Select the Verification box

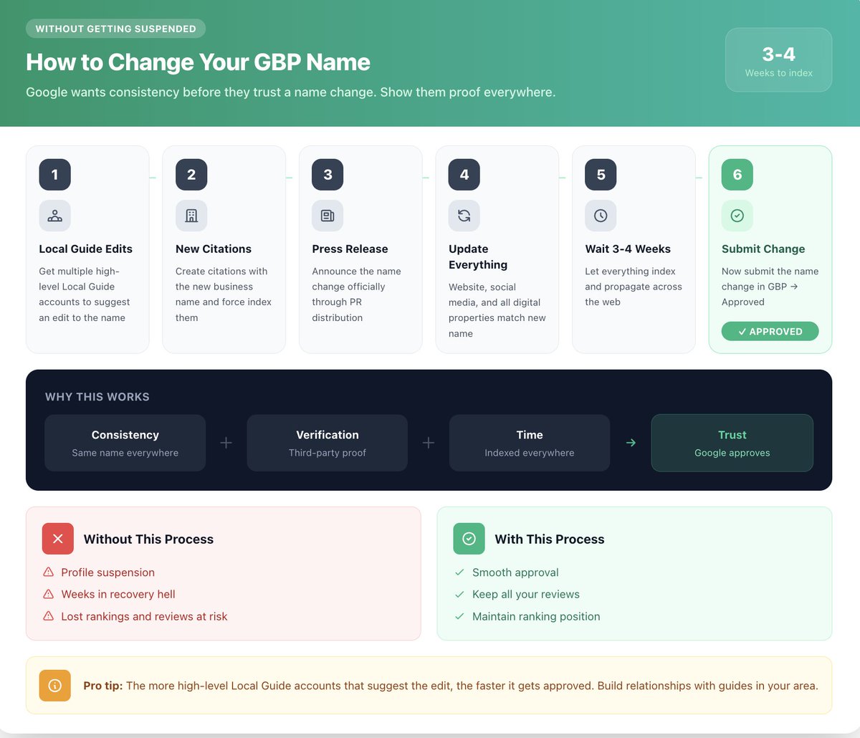(328, 443)
